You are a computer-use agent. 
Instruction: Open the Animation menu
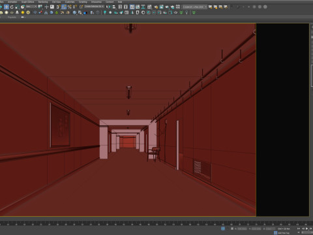click(x=12, y=2)
